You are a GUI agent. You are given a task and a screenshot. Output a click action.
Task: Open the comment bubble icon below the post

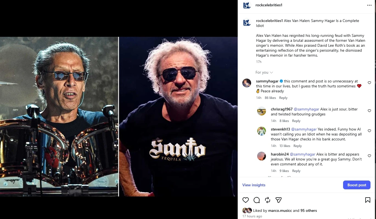[x=257, y=200]
